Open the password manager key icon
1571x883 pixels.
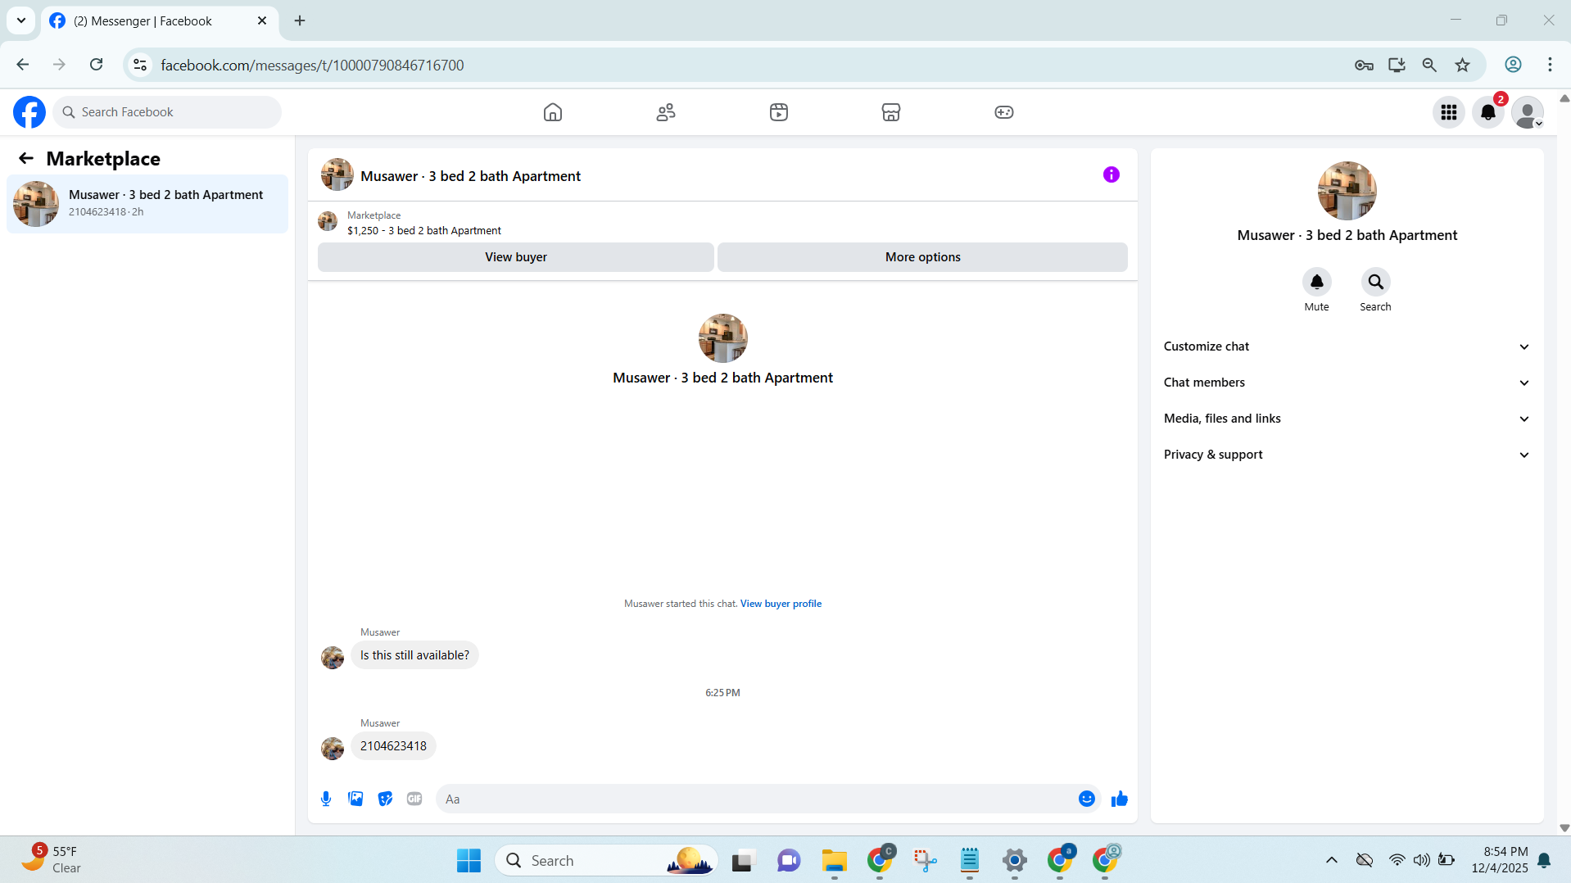point(1364,65)
